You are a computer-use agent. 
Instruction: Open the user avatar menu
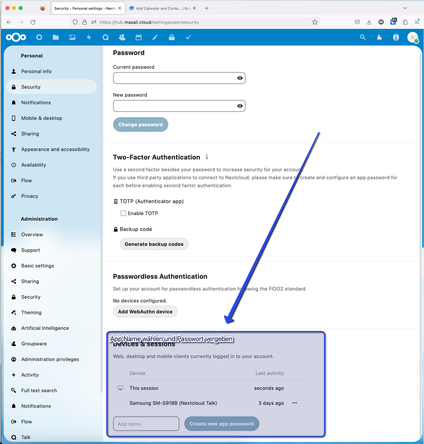[x=412, y=37]
